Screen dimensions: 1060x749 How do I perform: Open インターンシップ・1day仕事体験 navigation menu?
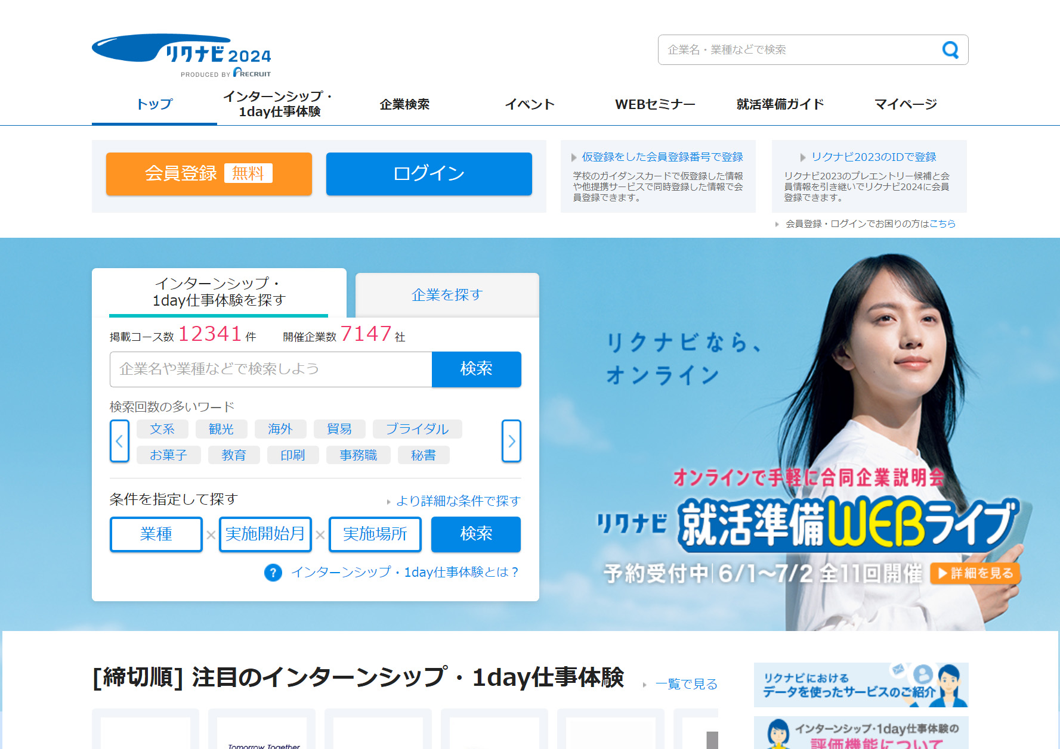[280, 104]
